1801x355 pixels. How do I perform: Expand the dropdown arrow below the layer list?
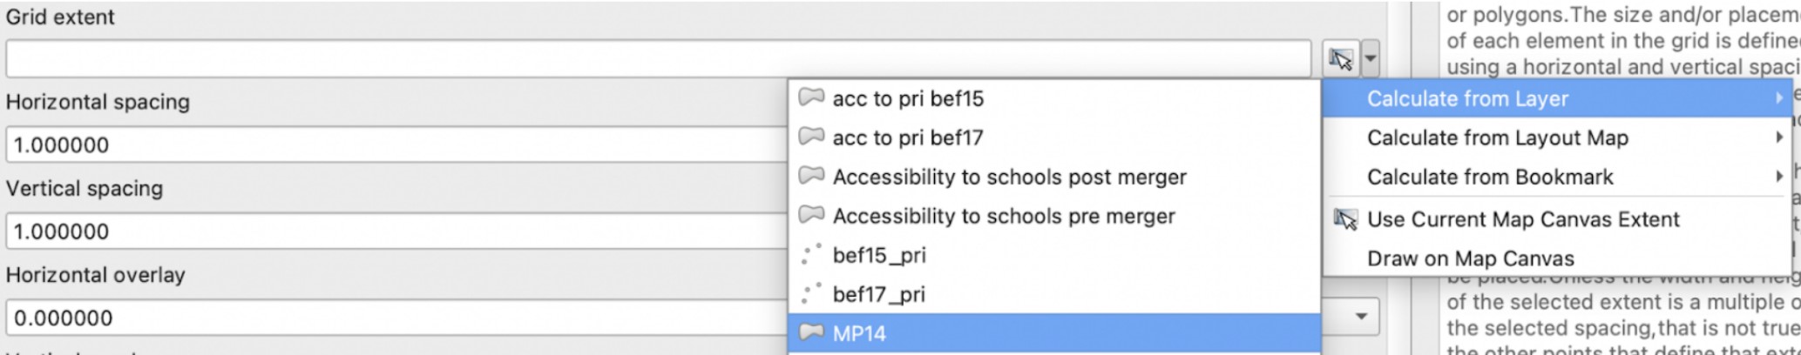[x=1361, y=317]
